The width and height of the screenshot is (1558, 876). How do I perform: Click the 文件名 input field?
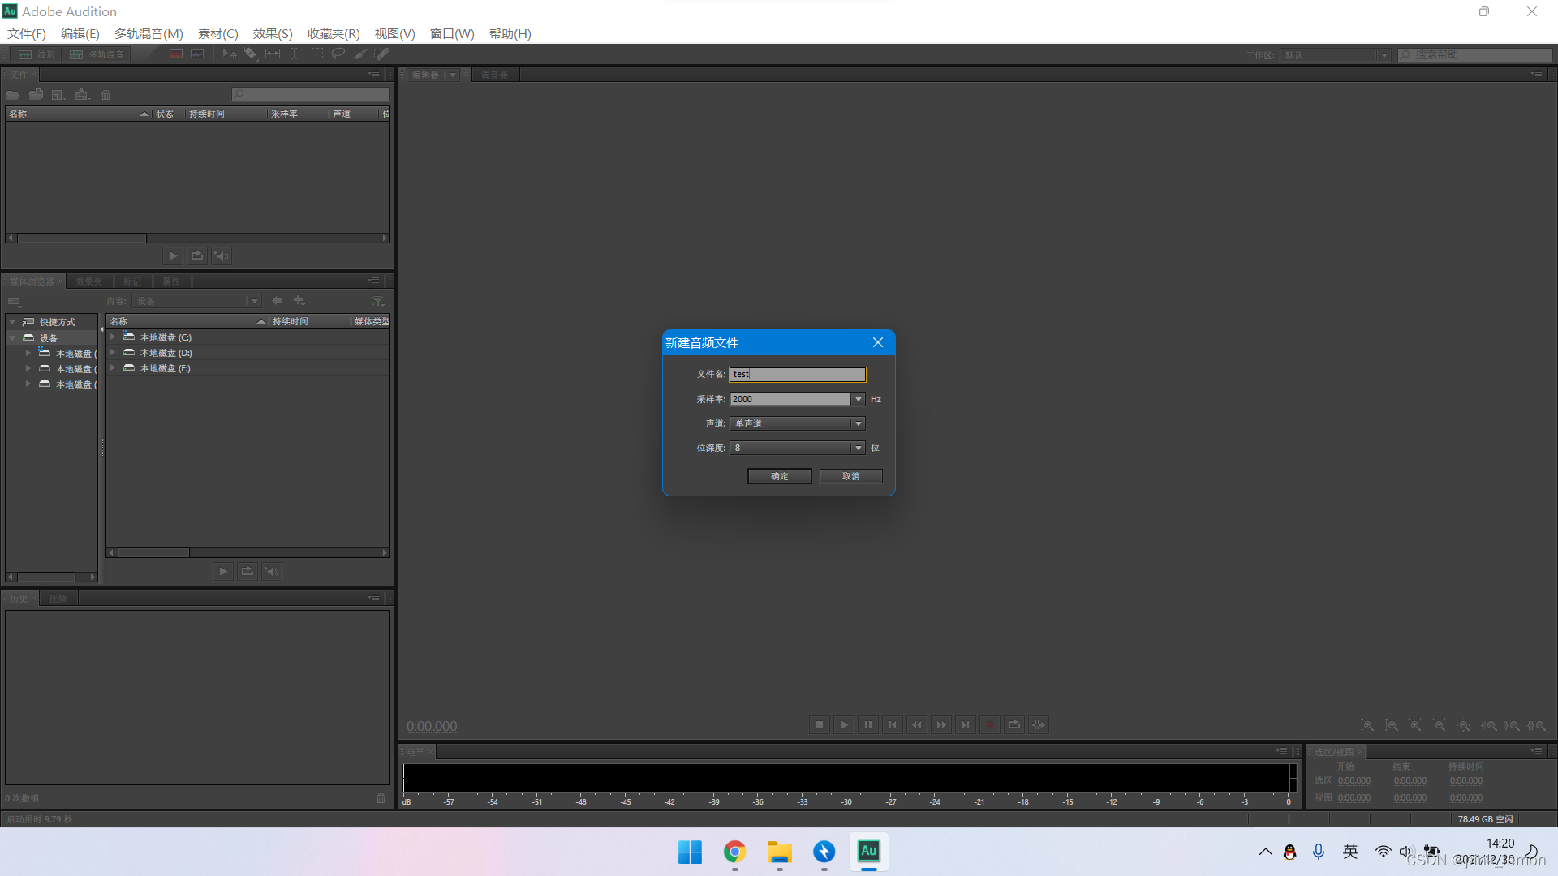point(797,374)
